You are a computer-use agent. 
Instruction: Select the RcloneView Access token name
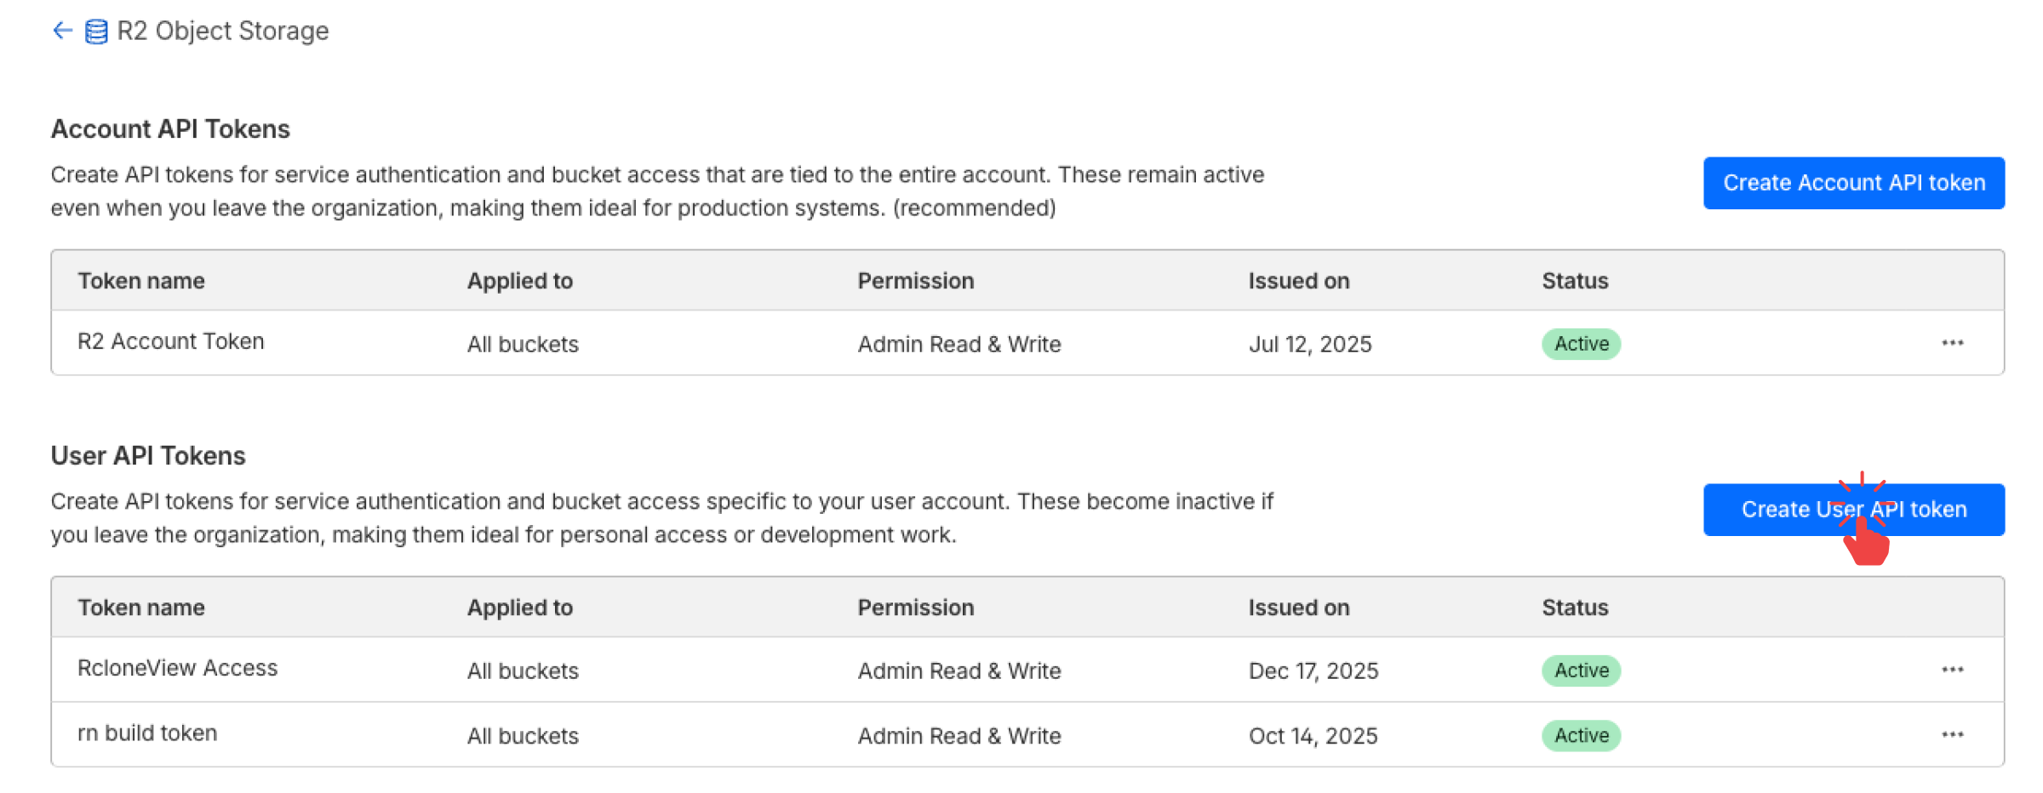coord(177,668)
